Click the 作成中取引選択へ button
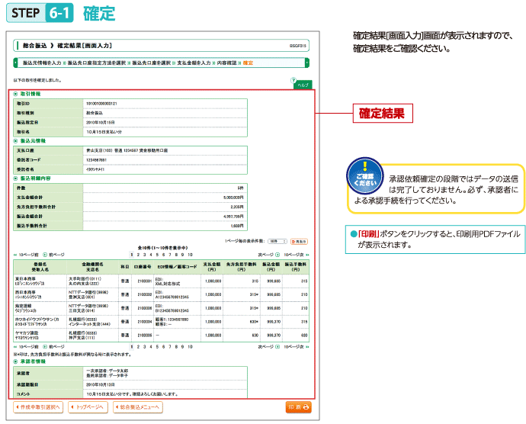The image size is (526, 424). (38, 407)
